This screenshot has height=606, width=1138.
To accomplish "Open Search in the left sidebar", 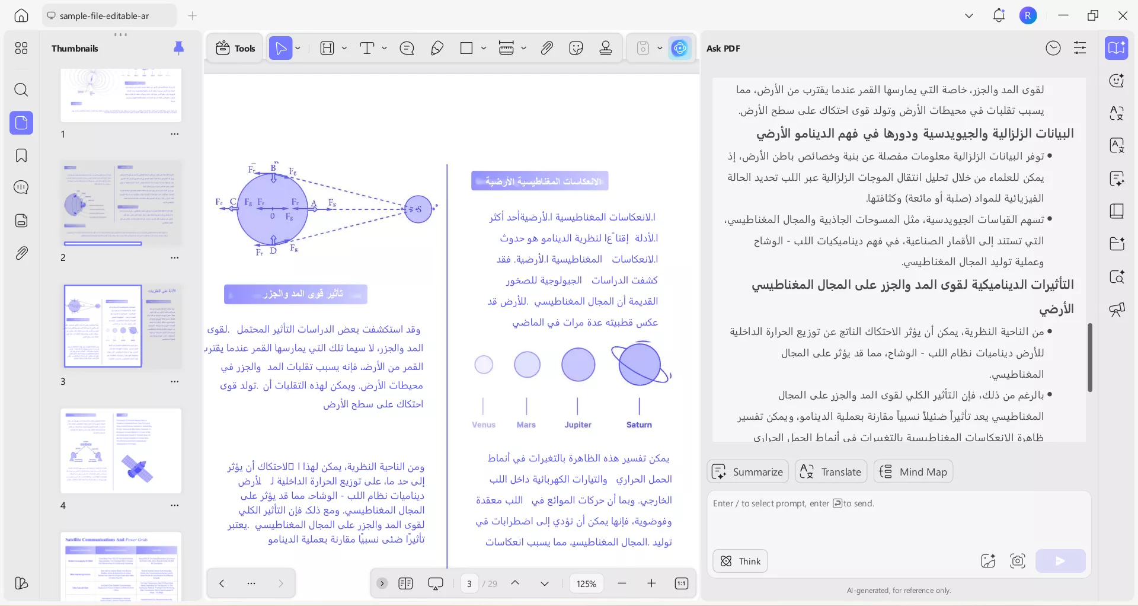I will click(x=21, y=90).
